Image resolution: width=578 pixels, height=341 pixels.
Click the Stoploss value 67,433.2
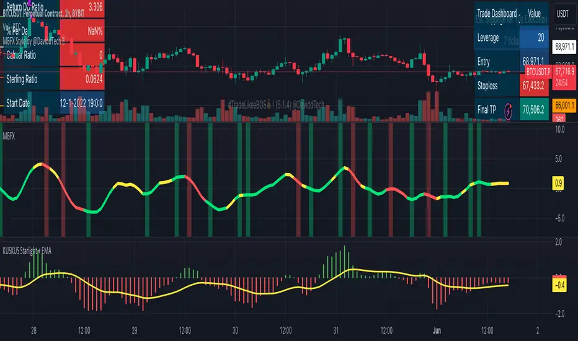534,86
